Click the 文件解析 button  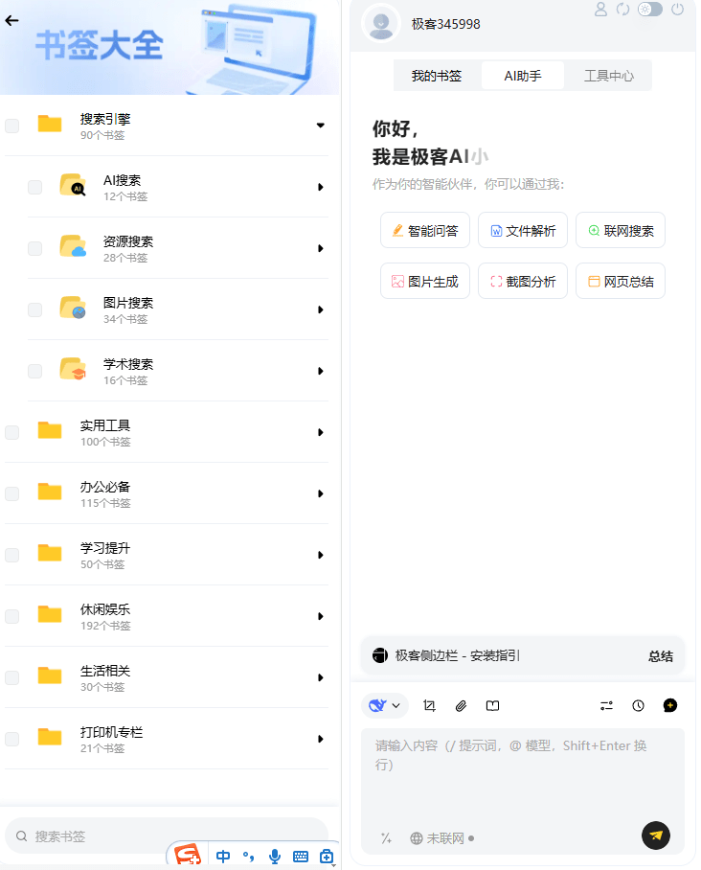click(x=523, y=230)
